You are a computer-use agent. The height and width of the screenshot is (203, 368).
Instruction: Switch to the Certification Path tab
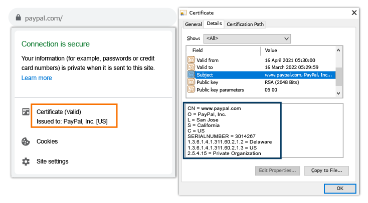(245, 24)
